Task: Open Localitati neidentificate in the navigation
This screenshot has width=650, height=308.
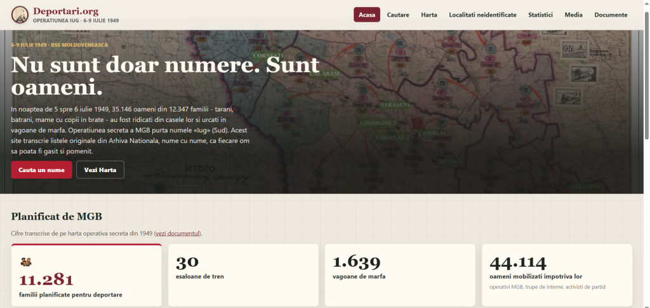Action: pyautogui.click(x=482, y=15)
